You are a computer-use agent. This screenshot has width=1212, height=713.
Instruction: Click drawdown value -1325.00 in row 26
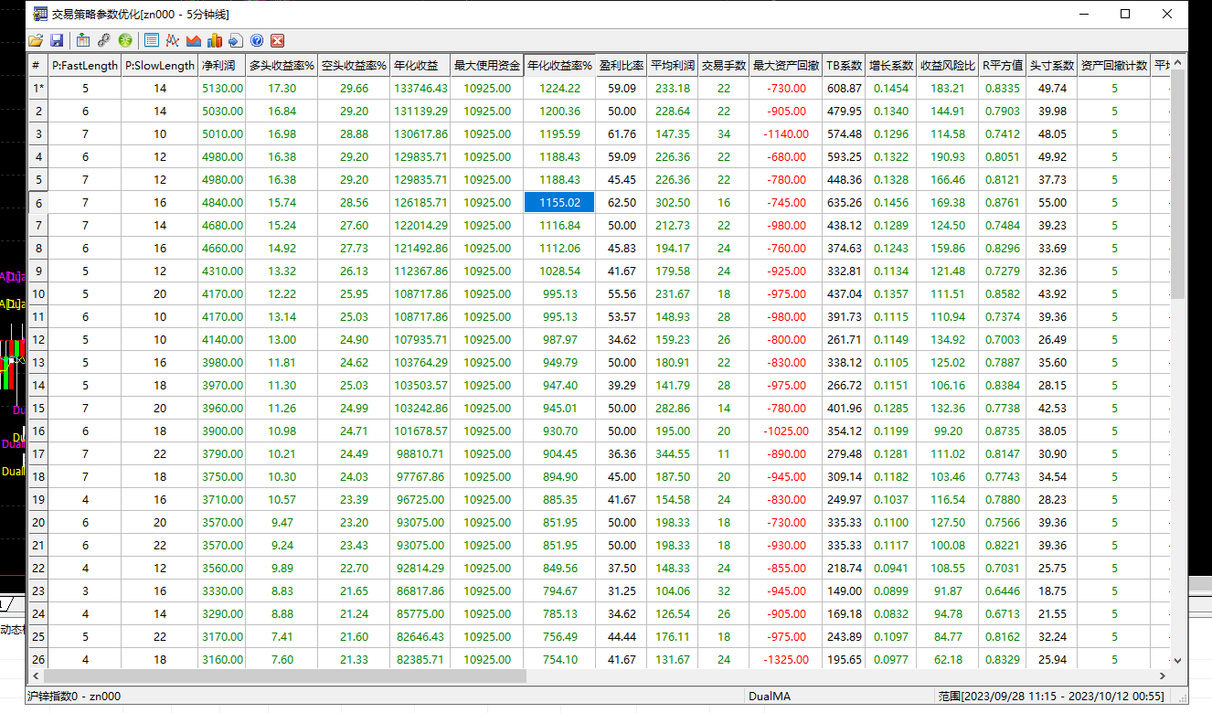[786, 659]
